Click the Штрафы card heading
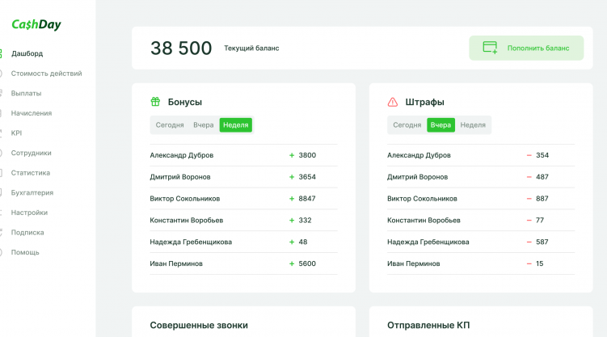 (424, 102)
